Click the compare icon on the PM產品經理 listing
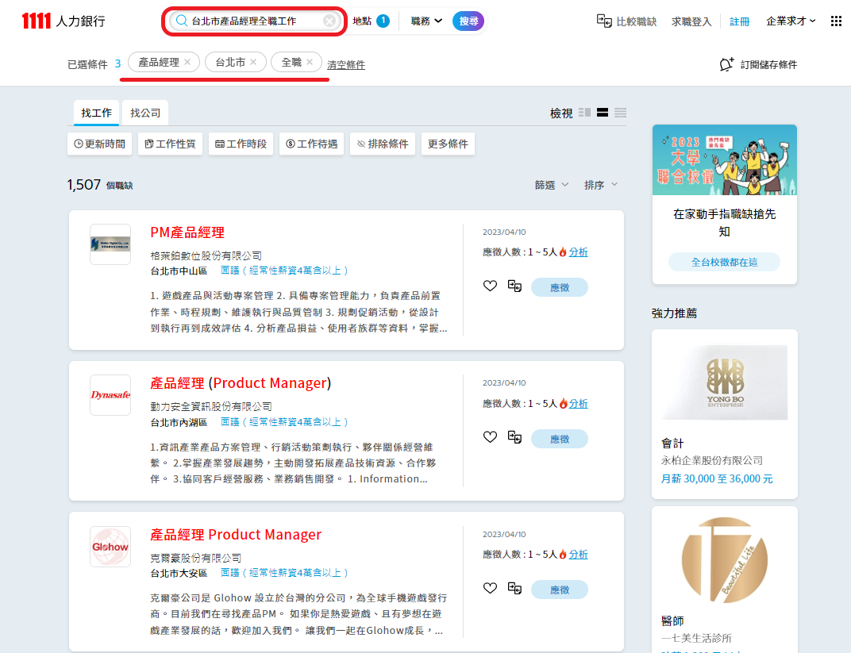The height and width of the screenshot is (653, 851). pyautogui.click(x=514, y=286)
